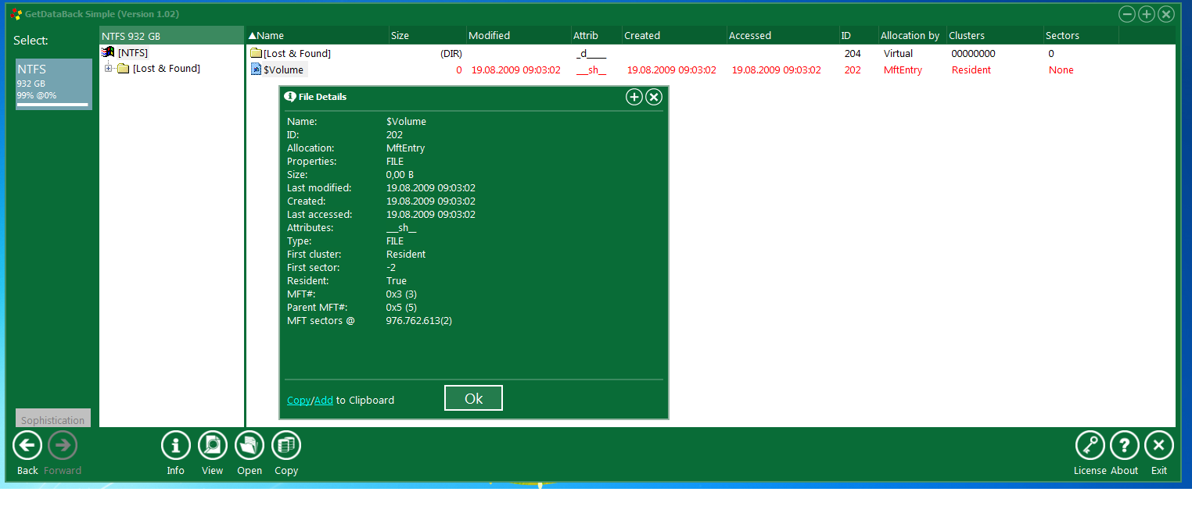Screen dimensions: 1192x506
Task: Click the Add to Clipboard link
Action: 324,401
